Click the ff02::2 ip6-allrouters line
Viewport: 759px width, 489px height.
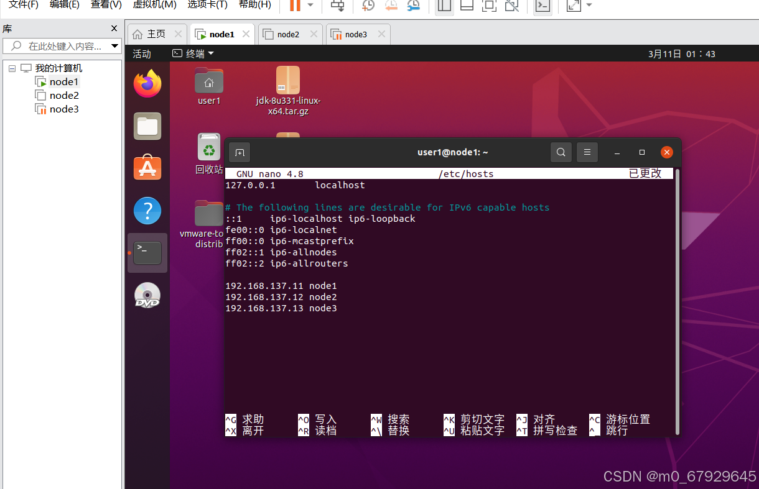coord(286,263)
